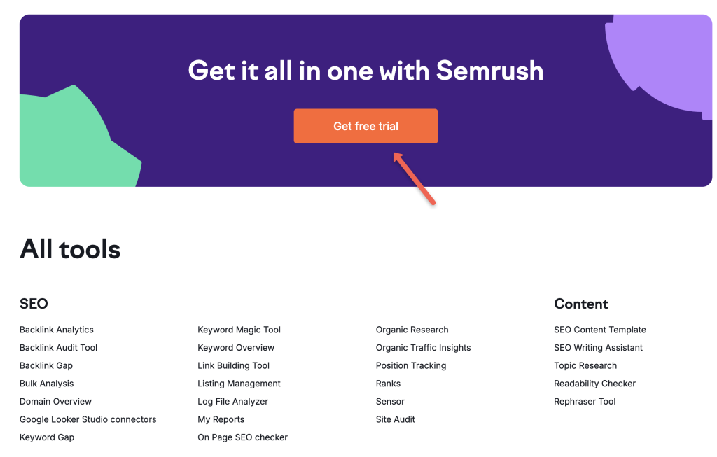717x457 pixels.
Task: Open the SEO Writing Assistant
Action: pyautogui.click(x=598, y=347)
